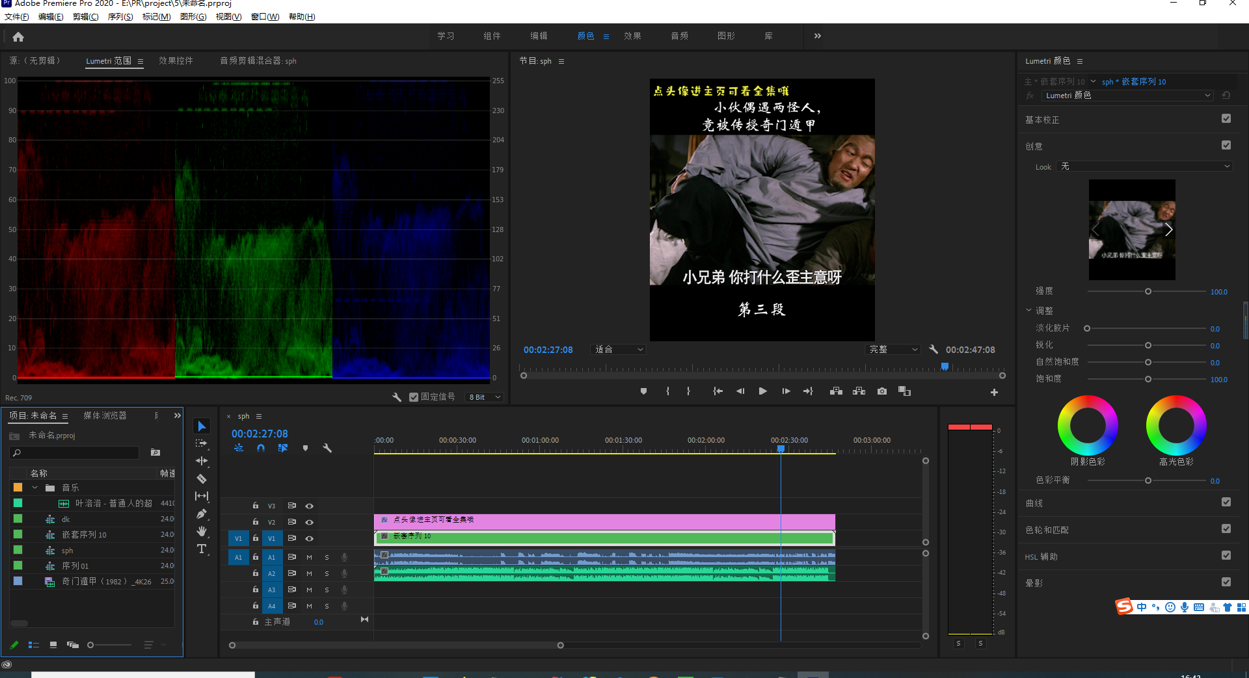Click the 阴影色彩 color wheel
Viewport: 1249px width, 678px height.
click(x=1088, y=426)
